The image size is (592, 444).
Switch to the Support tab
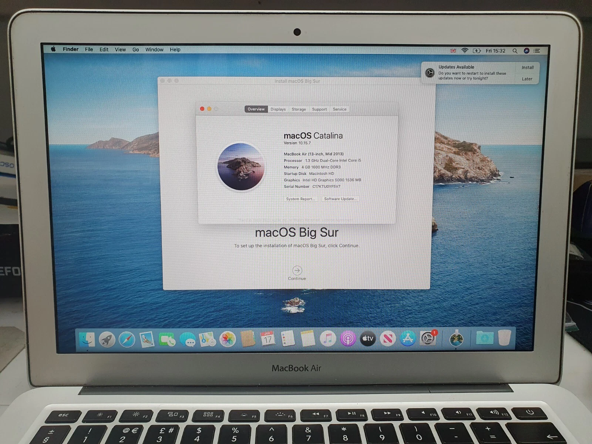pyautogui.click(x=319, y=109)
